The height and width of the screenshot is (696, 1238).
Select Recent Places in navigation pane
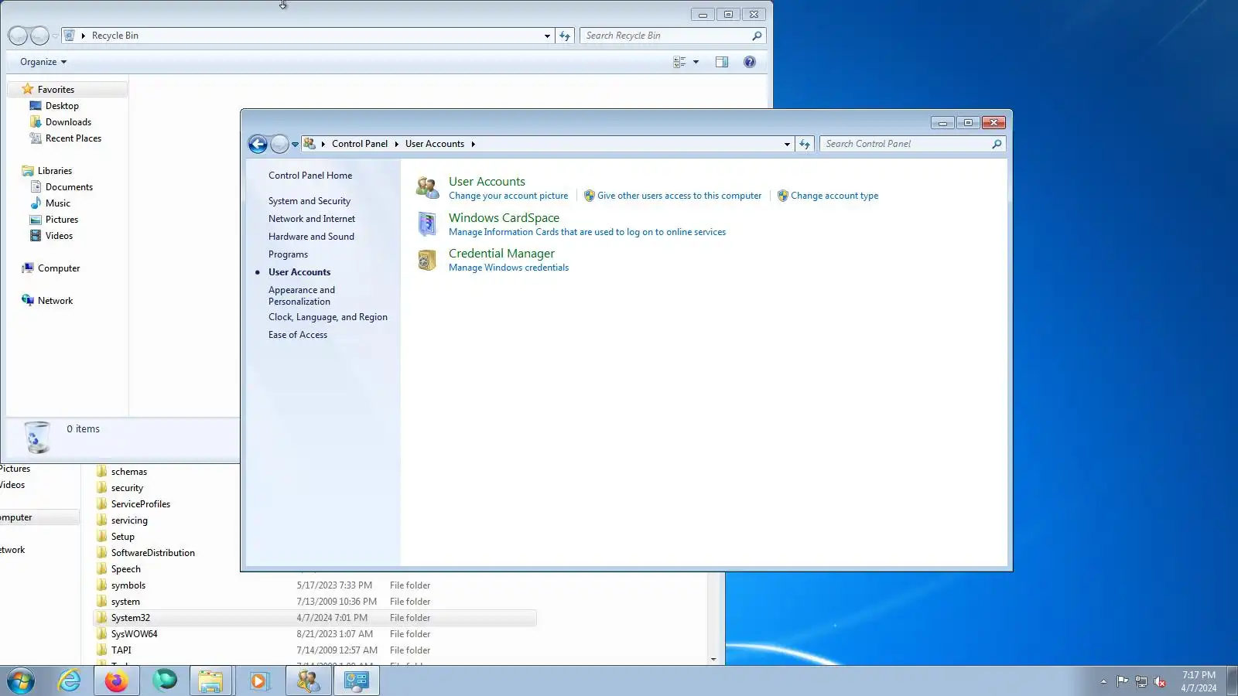click(73, 138)
